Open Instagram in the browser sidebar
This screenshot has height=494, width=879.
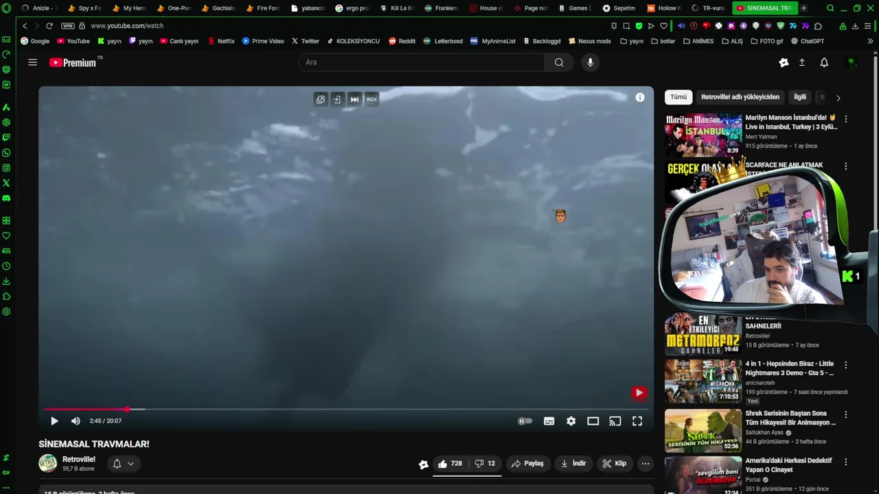tap(6, 168)
